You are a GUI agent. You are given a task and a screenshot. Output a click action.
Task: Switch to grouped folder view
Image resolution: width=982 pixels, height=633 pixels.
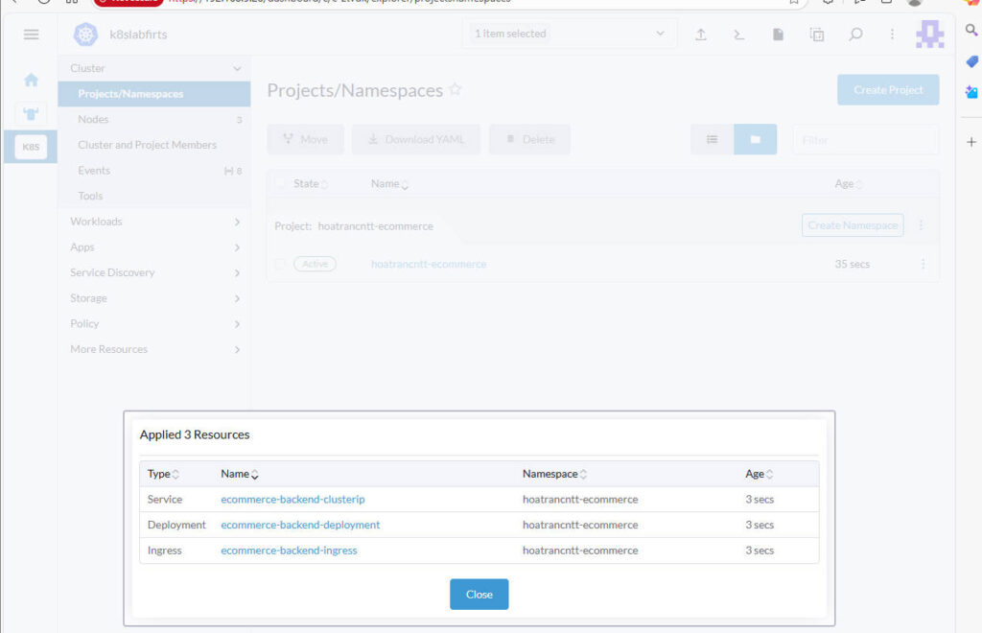pos(756,139)
